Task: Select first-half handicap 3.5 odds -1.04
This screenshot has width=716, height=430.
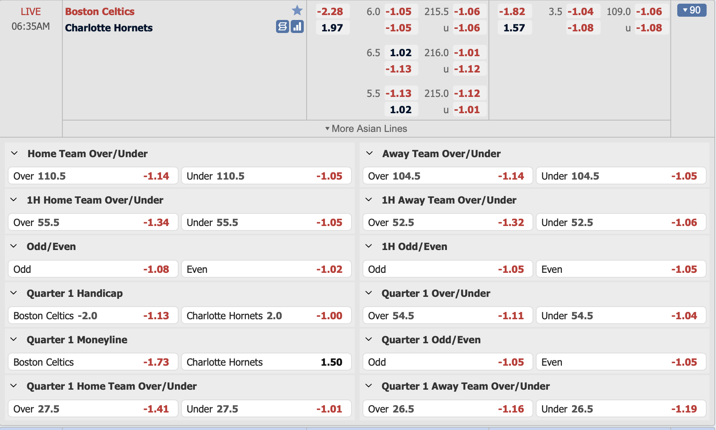Action: pyautogui.click(x=583, y=11)
